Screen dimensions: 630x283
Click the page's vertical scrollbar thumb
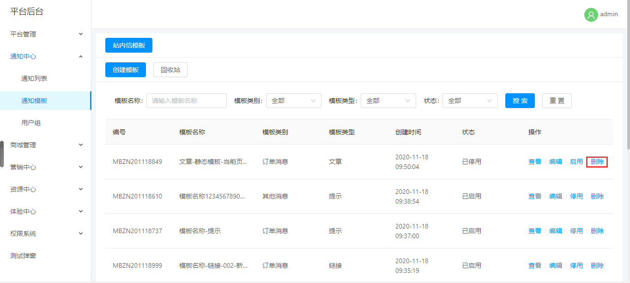click(x=628, y=75)
